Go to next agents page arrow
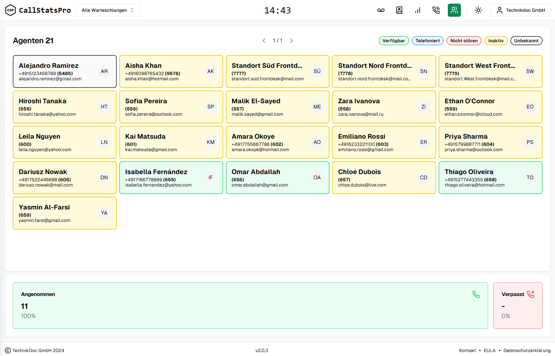 click(291, 41)
